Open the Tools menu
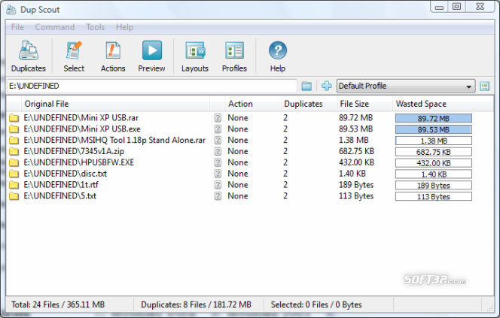This screenshot has height=318, width=500. coord(96,27)
